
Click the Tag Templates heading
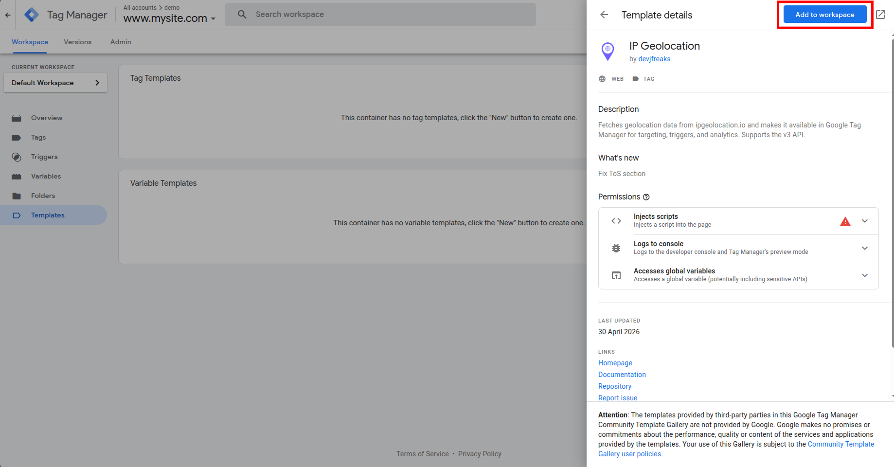click(x=155, y=78)
